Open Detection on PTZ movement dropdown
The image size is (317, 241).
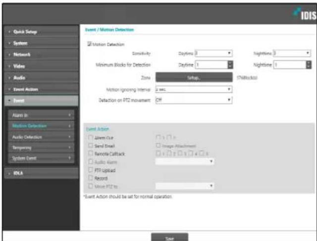tap(194, 100)
